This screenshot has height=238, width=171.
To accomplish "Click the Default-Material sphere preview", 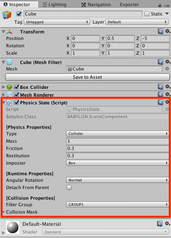I will pyautogui.click(x=13, y=227).
